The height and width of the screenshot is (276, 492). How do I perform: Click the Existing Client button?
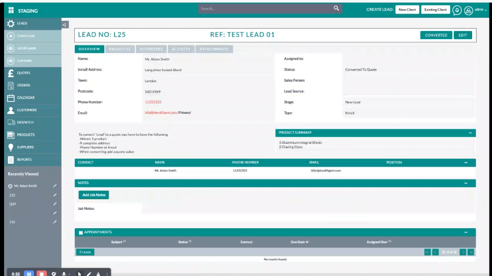pyautogui.click(x=436, y=10)
